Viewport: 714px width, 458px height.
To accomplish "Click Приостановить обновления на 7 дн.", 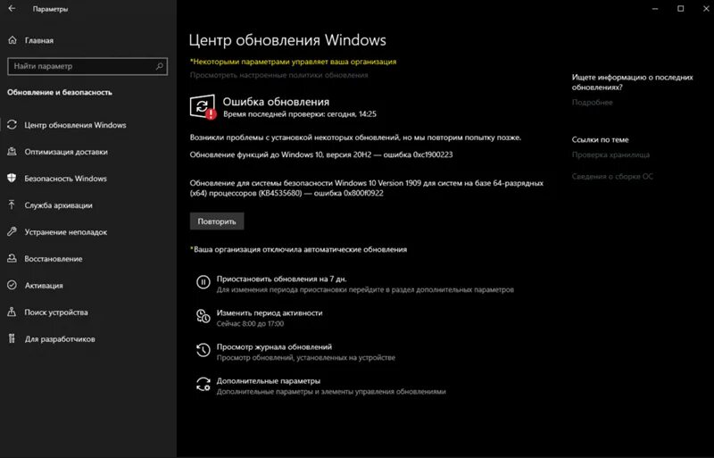I will coord(281,279).
